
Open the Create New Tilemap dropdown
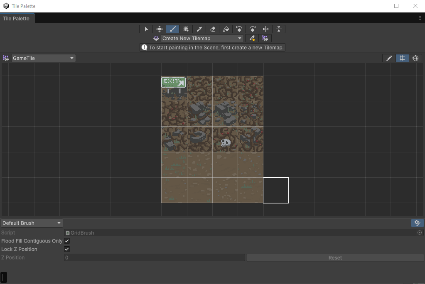(202, 38)
